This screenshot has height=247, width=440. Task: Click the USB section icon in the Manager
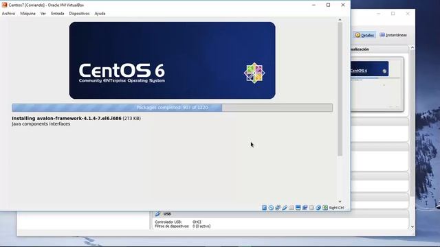coord(157,213)
